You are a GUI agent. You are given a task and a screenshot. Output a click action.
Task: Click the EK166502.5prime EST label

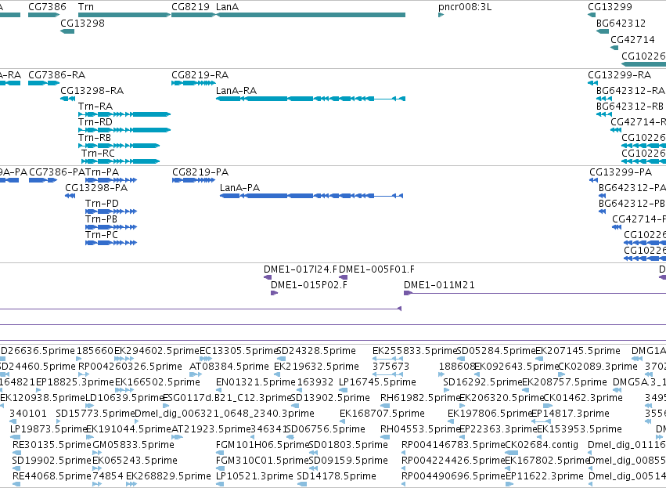(157, 382)
